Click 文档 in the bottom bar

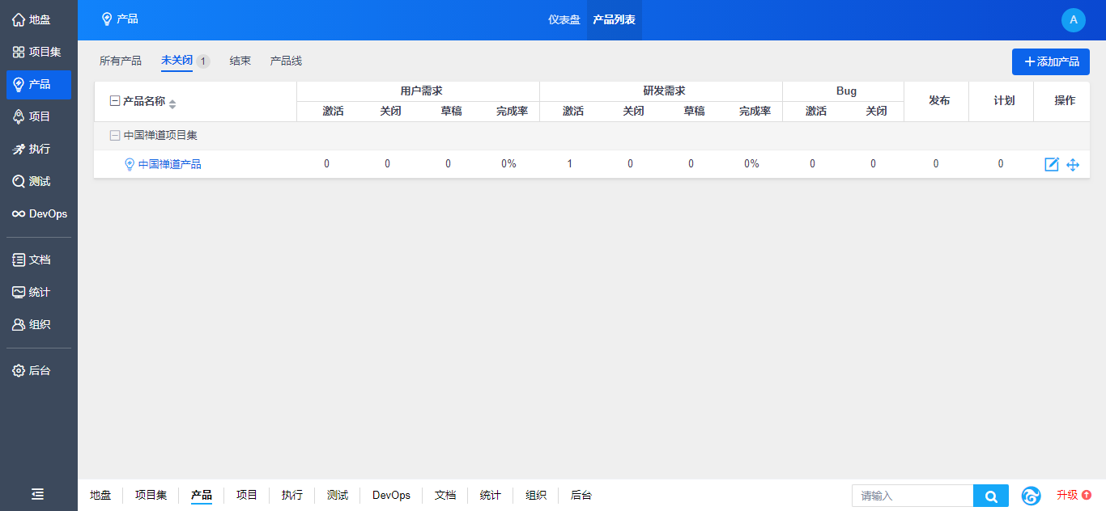(445, 495)
